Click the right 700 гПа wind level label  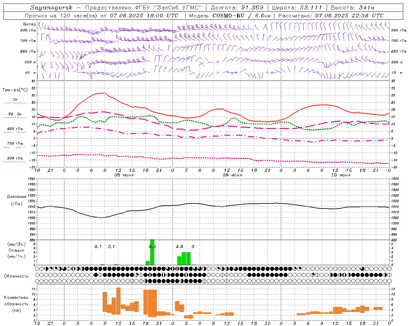399,41
